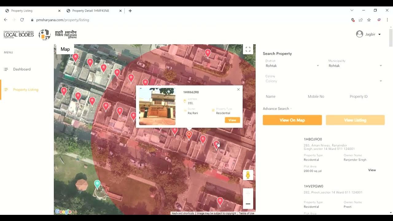Open the browser share icon
This screenshot has height=221, width=393.
point(361,20)
